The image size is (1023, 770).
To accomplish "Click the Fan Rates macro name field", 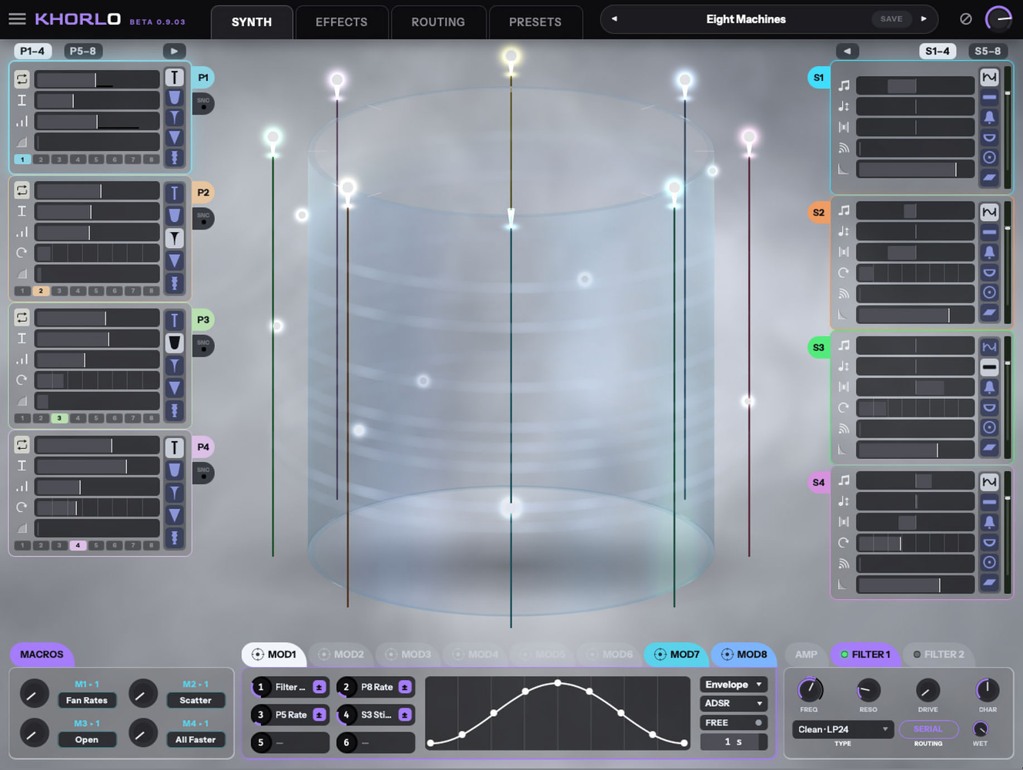I will coord(86,700).
